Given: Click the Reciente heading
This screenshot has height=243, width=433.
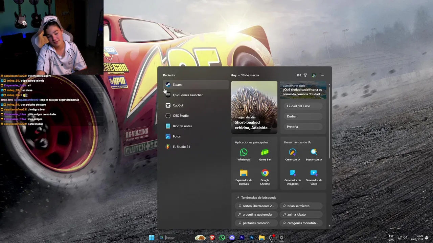Looking at the screenshot, I should click(169, 75).
